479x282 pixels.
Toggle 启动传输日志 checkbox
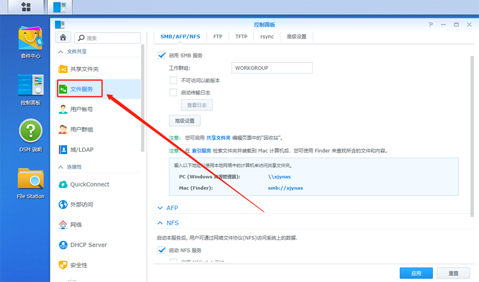click(x=173, y=93)
